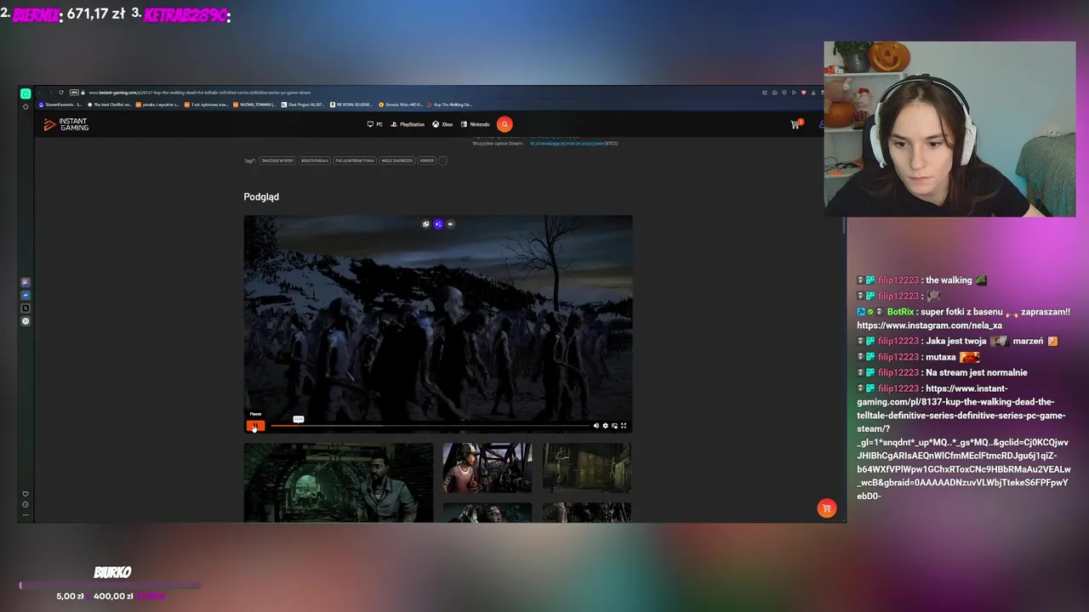Viewport: 1089px width, 612px height.
Task: Open the PC platform menu
Action: tap(375, 124)
